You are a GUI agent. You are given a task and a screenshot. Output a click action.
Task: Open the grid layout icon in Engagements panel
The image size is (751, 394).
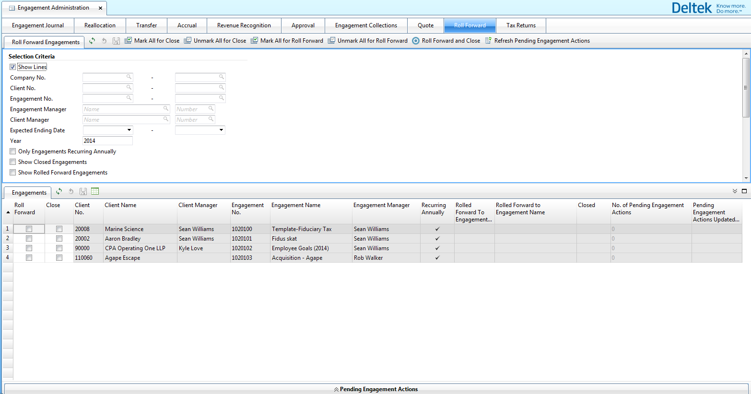click(95, 191)
